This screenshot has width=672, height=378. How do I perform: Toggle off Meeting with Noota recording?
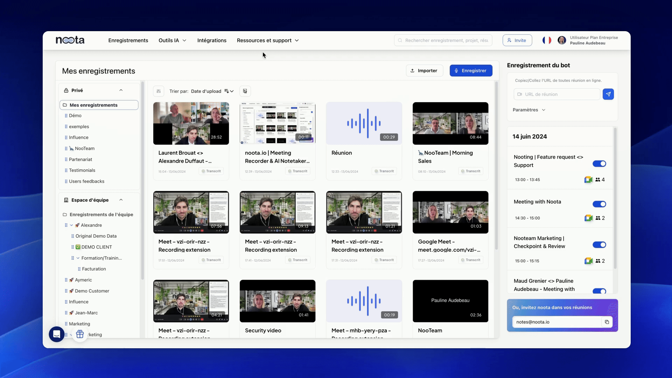599,204
